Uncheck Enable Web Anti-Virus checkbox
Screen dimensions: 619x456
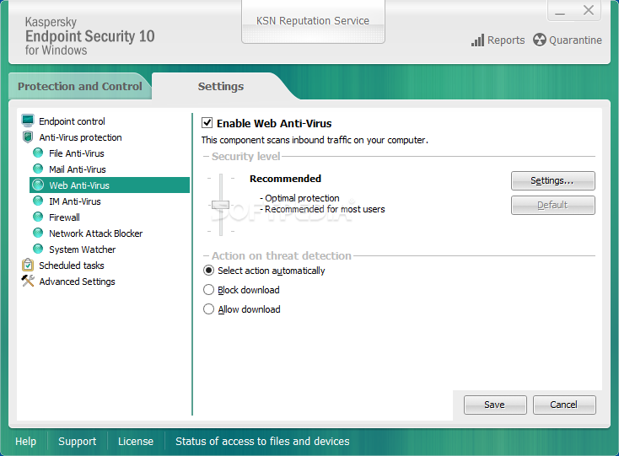[x=207, y=123]
